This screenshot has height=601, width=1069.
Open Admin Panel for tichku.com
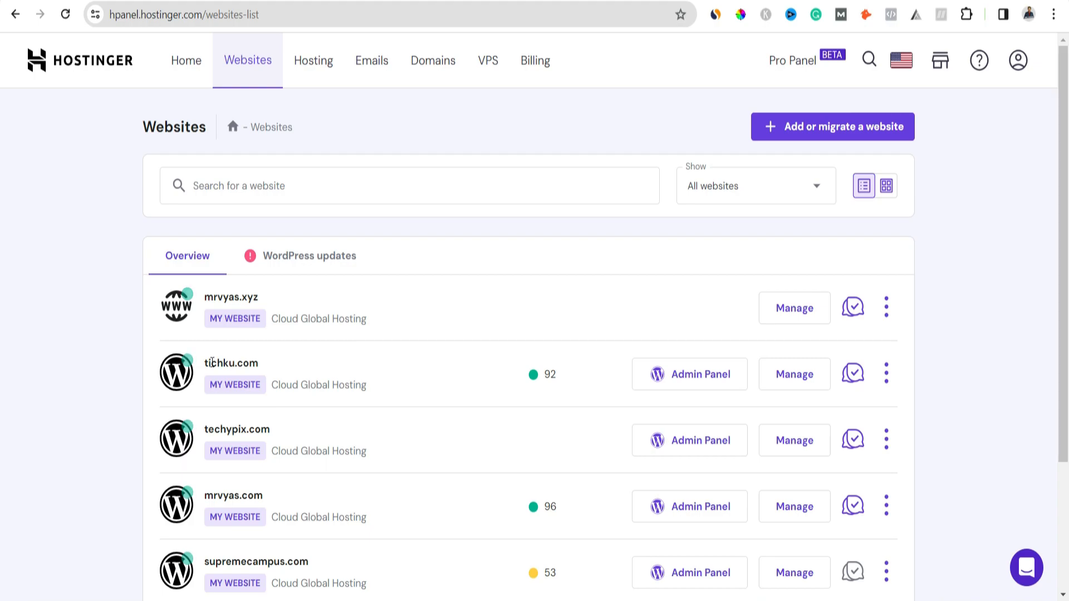690,374
